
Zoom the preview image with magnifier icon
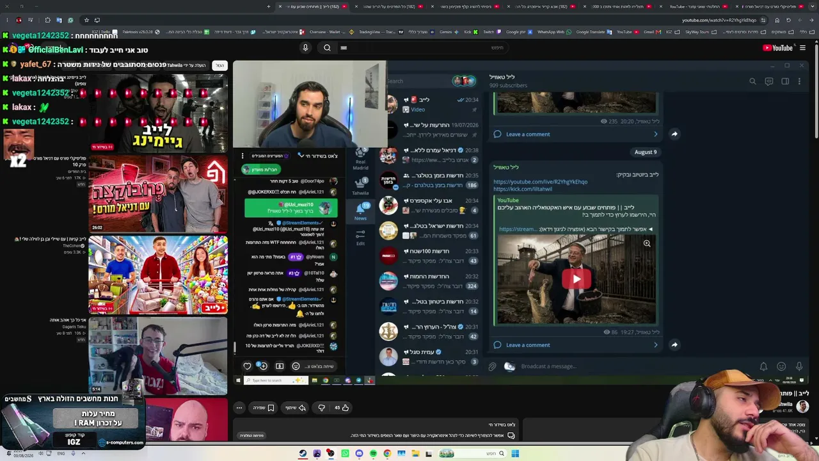click(647, 243)
